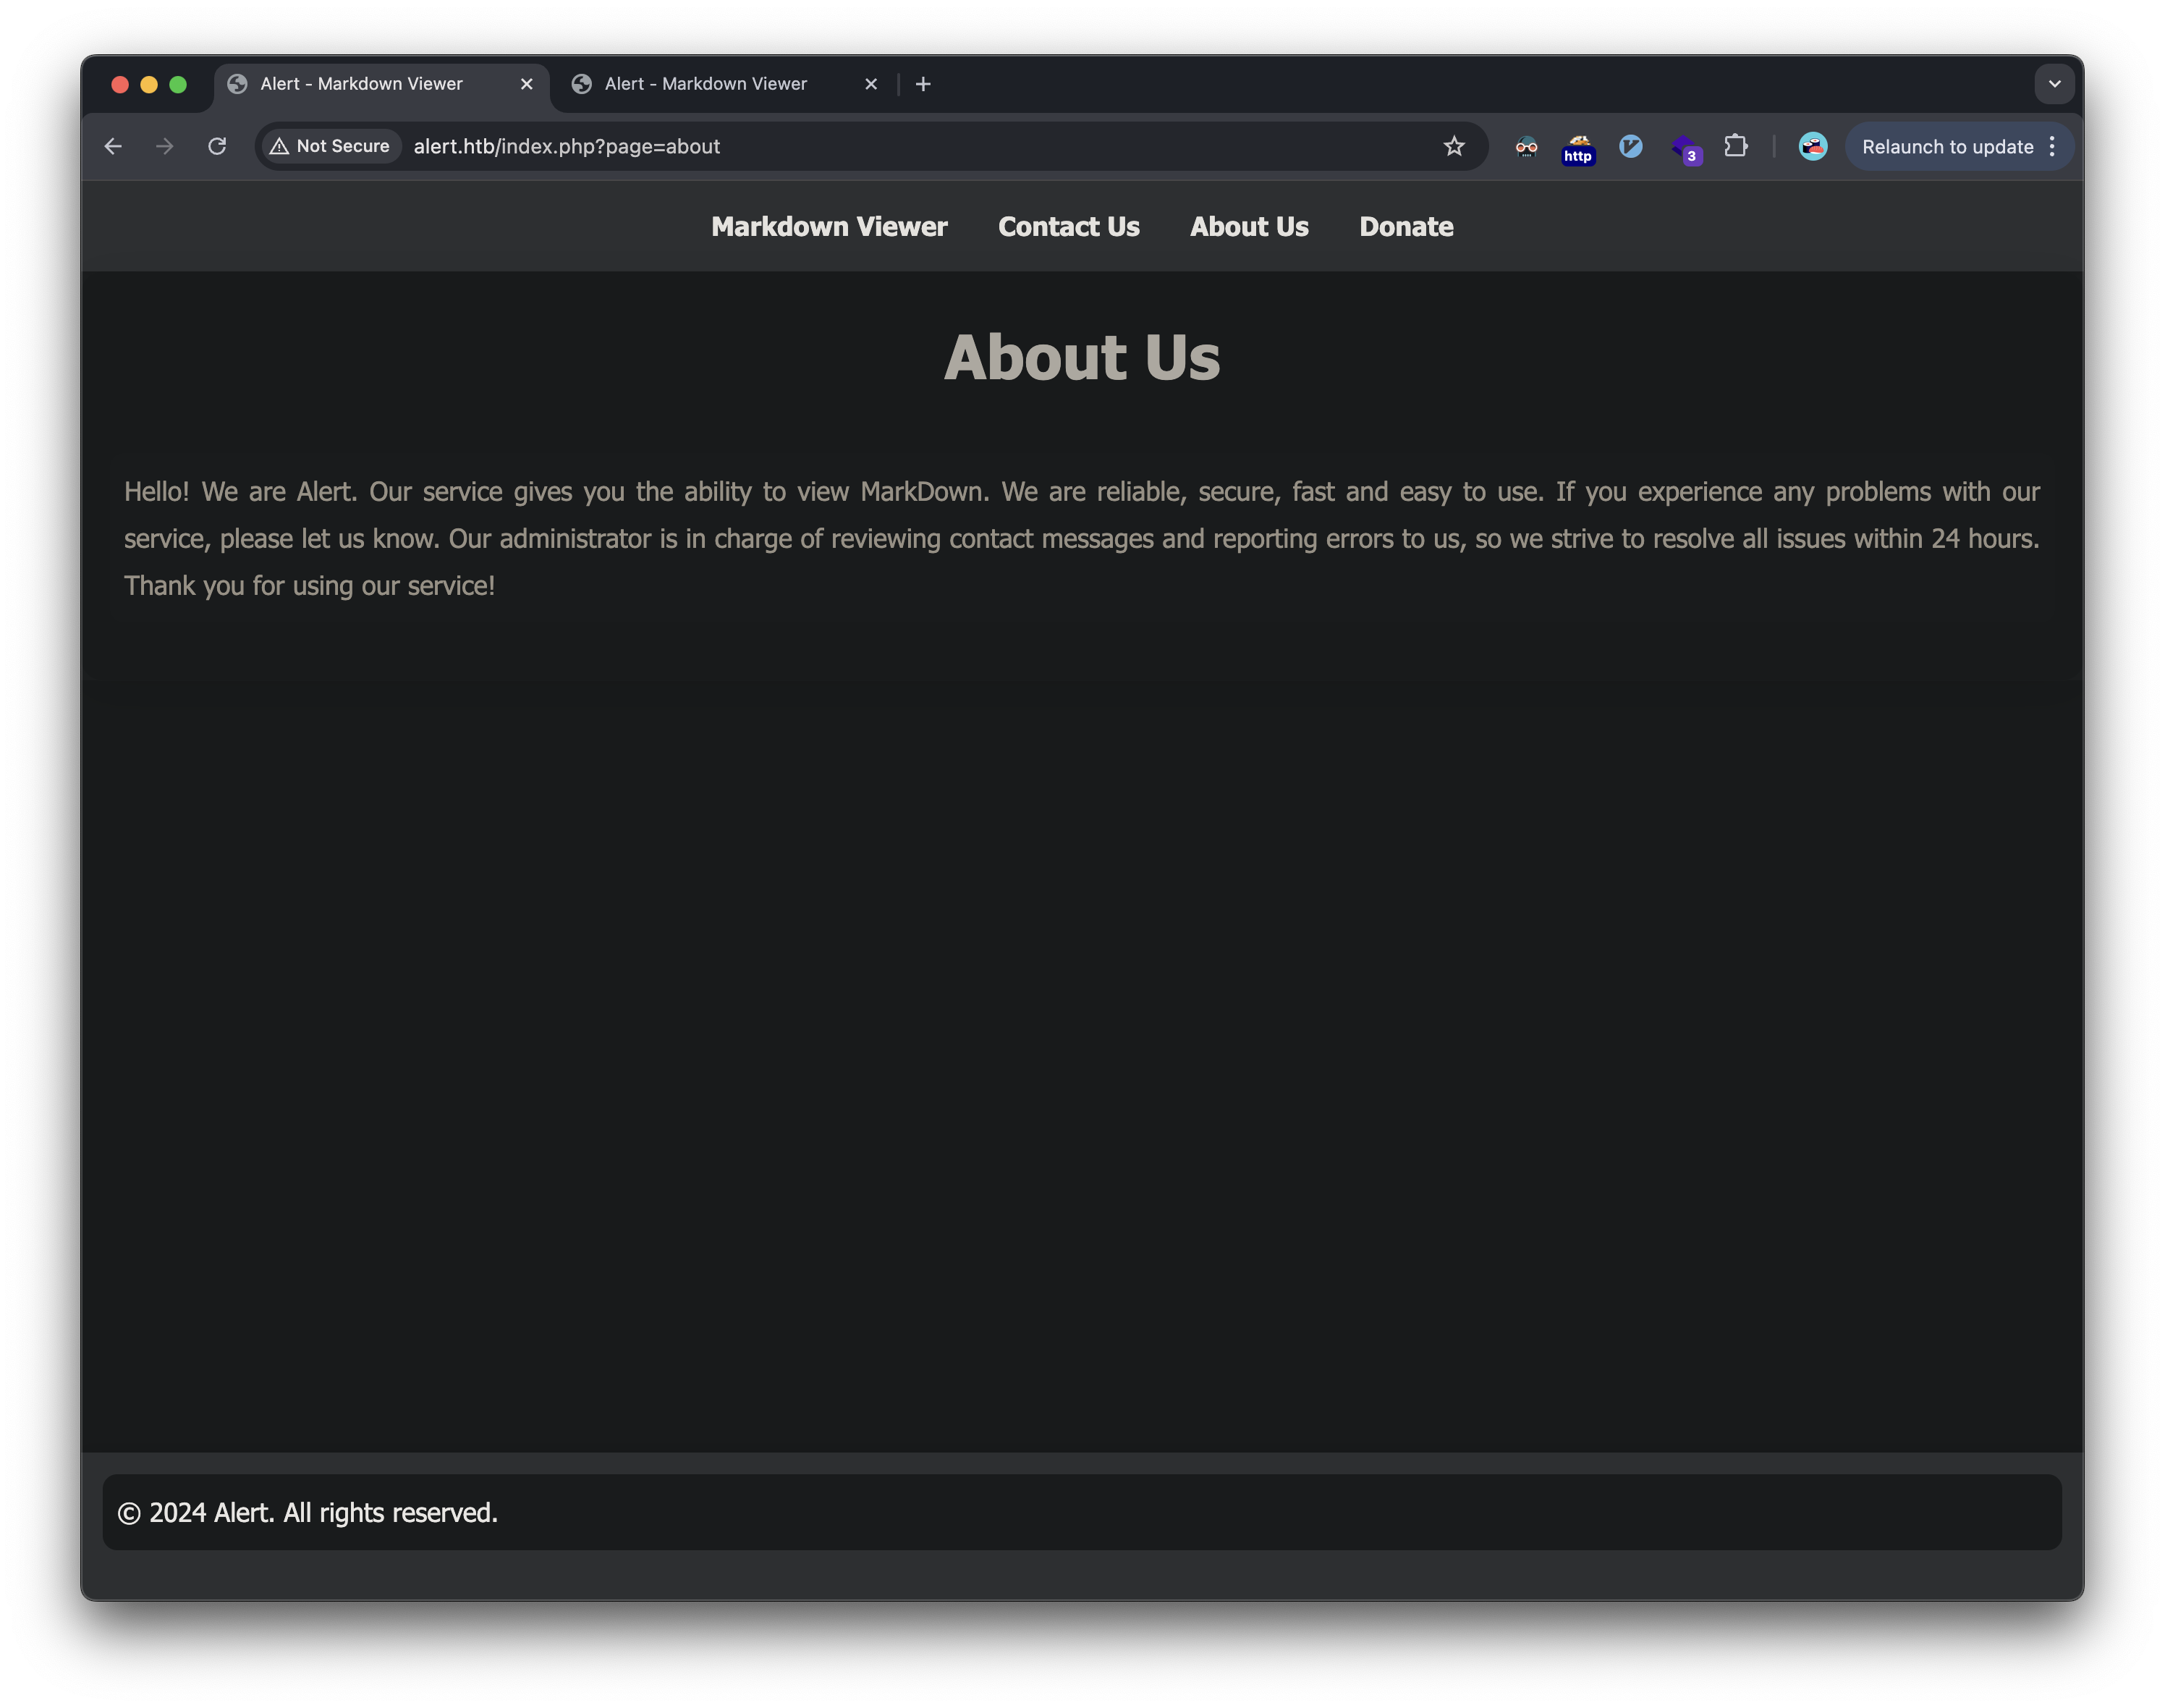Click the blue circular V extension icon
2165x1708 pixels.
[1630, 146]
